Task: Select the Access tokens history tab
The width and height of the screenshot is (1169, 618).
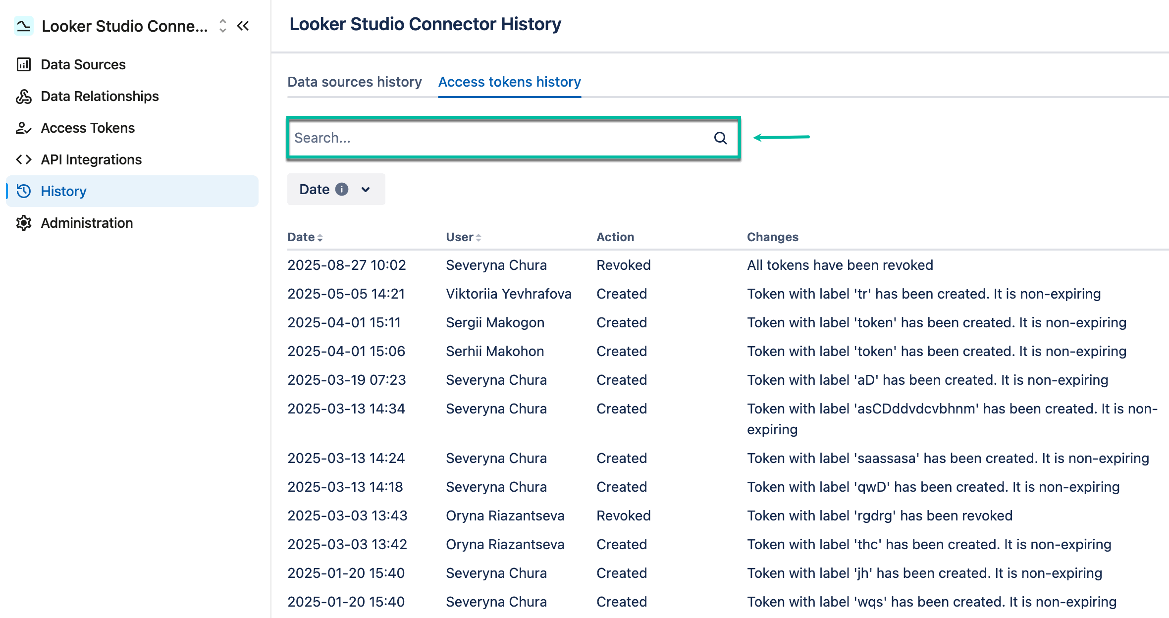Action: coord(509,82)
